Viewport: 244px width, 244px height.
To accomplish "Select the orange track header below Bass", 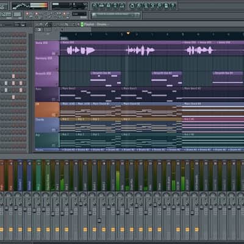I will pyautogui.click(x=47, y=110).
